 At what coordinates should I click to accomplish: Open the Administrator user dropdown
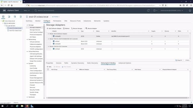pos(172,10)
